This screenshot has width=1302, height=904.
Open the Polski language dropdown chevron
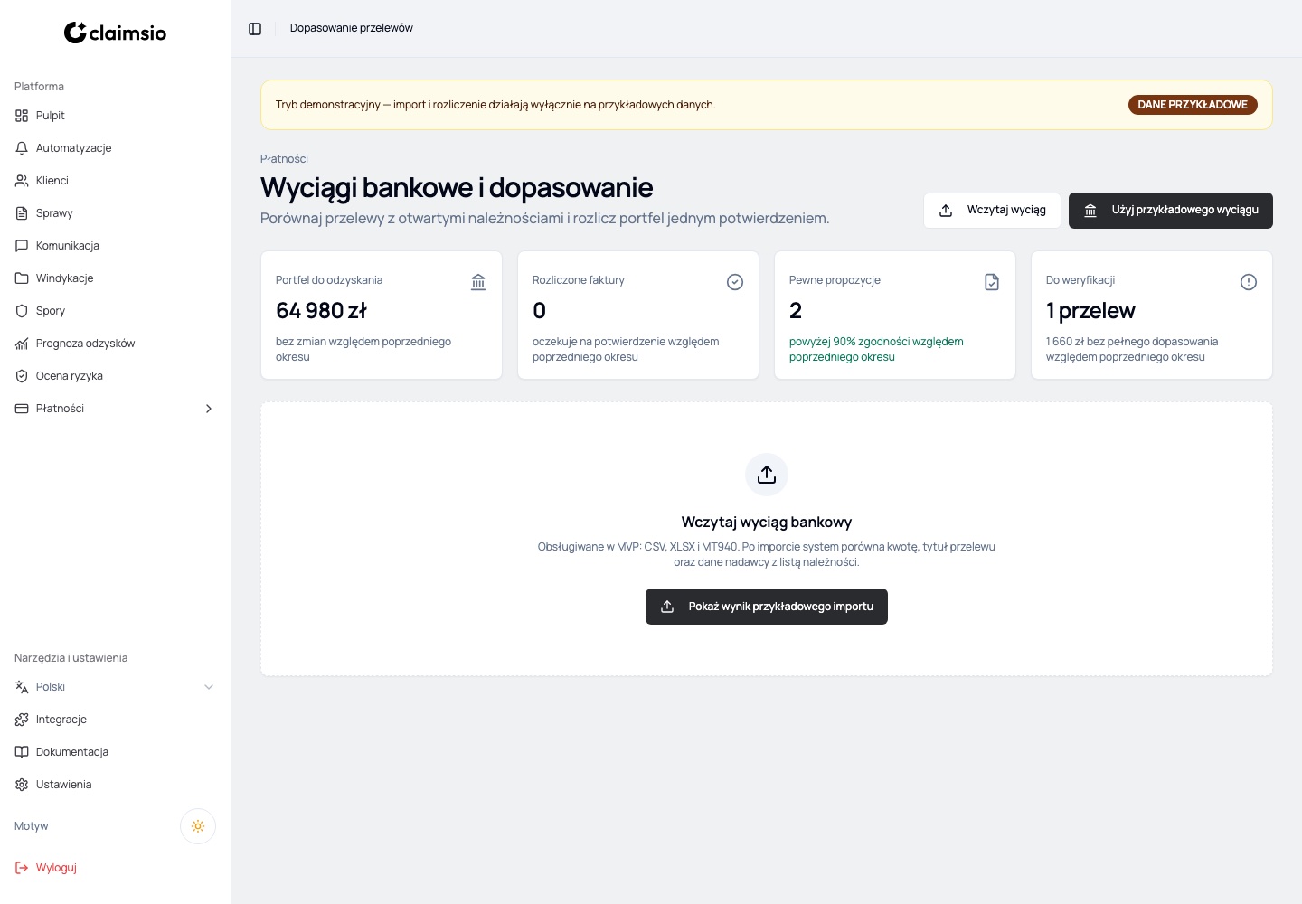click(x=209, y=687)
